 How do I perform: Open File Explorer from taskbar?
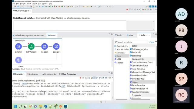coord(40,106)
